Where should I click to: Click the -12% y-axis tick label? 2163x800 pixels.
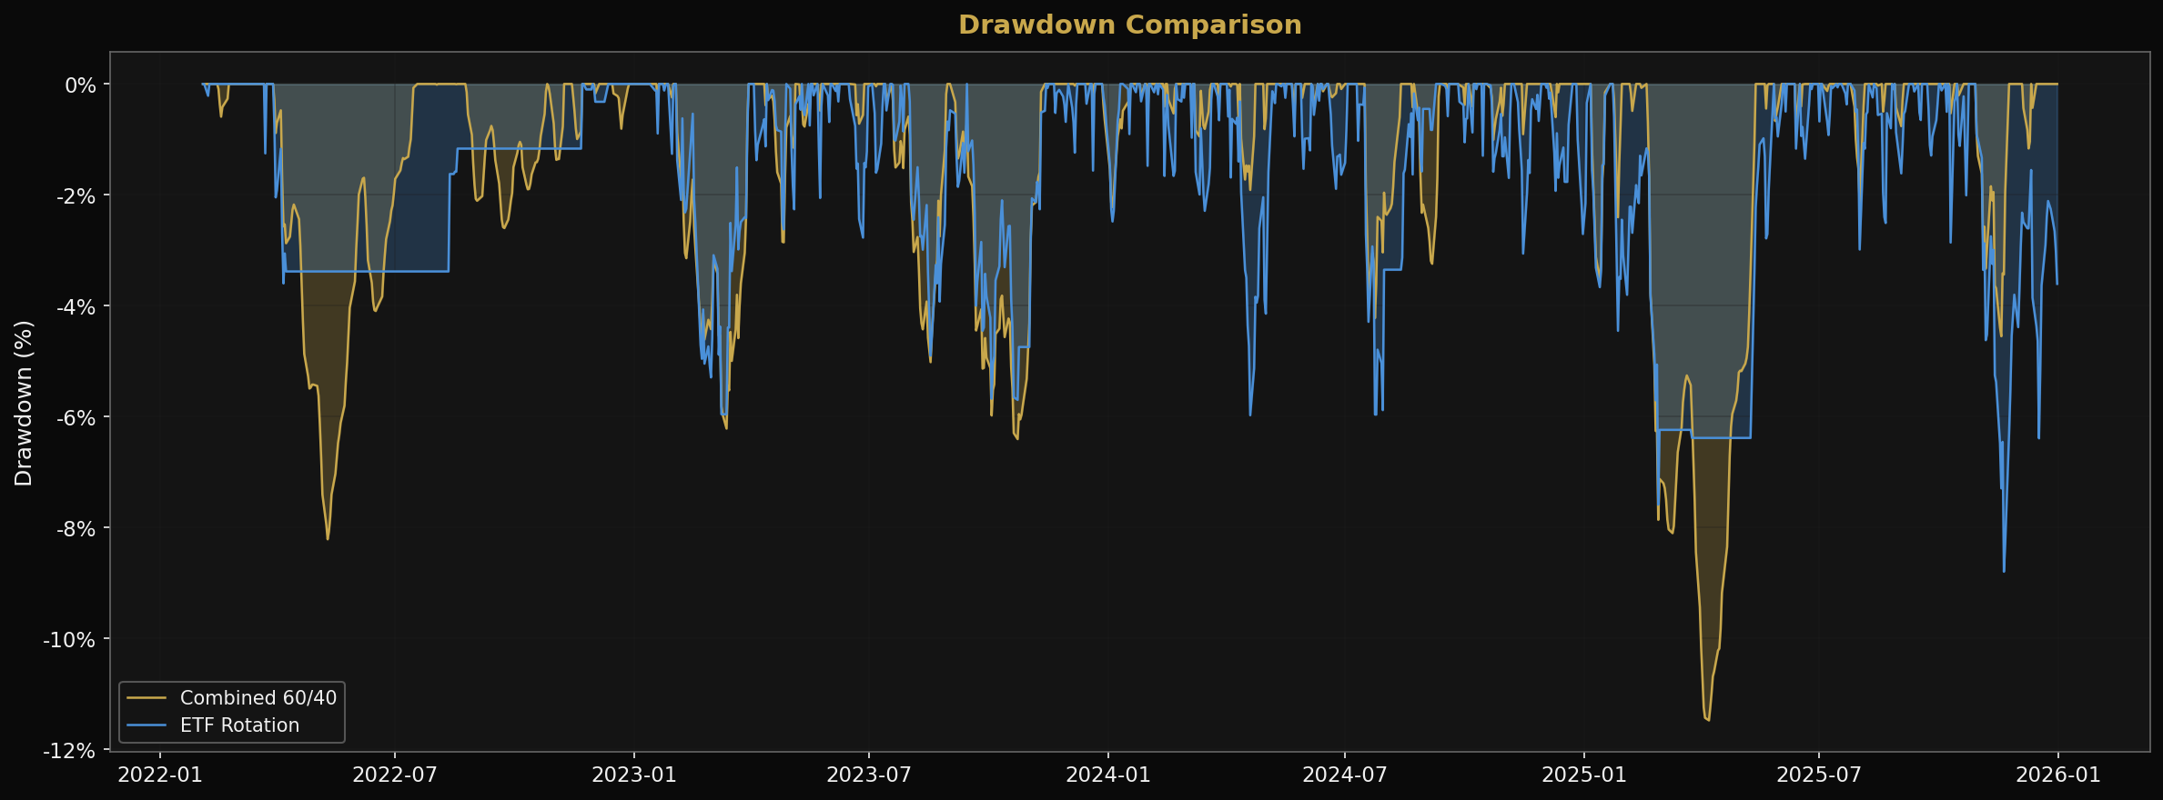70,751
